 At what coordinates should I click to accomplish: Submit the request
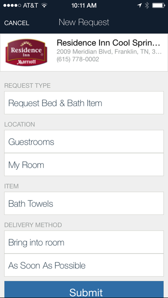click(x=84, y=289)
